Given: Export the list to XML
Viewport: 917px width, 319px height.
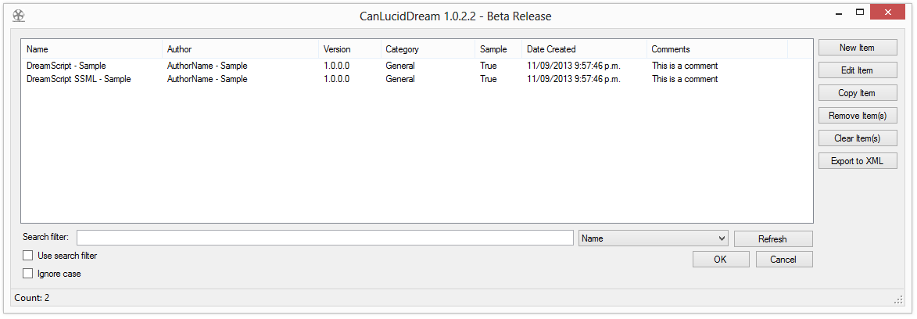Looking at the screenshot, I should click(857, 161).
